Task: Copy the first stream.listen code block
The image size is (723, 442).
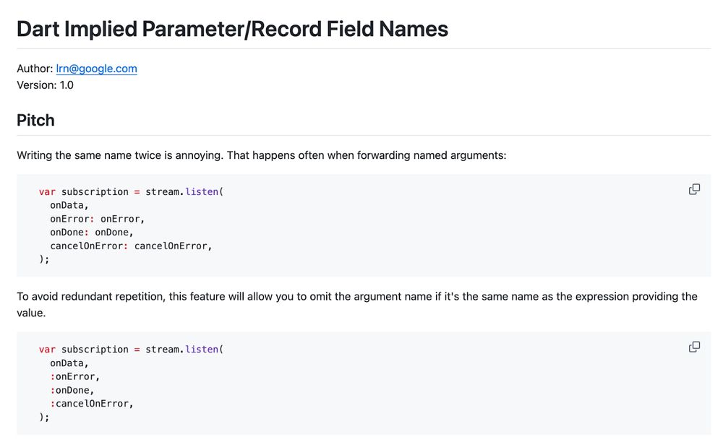Action: [x=694, y=189]
